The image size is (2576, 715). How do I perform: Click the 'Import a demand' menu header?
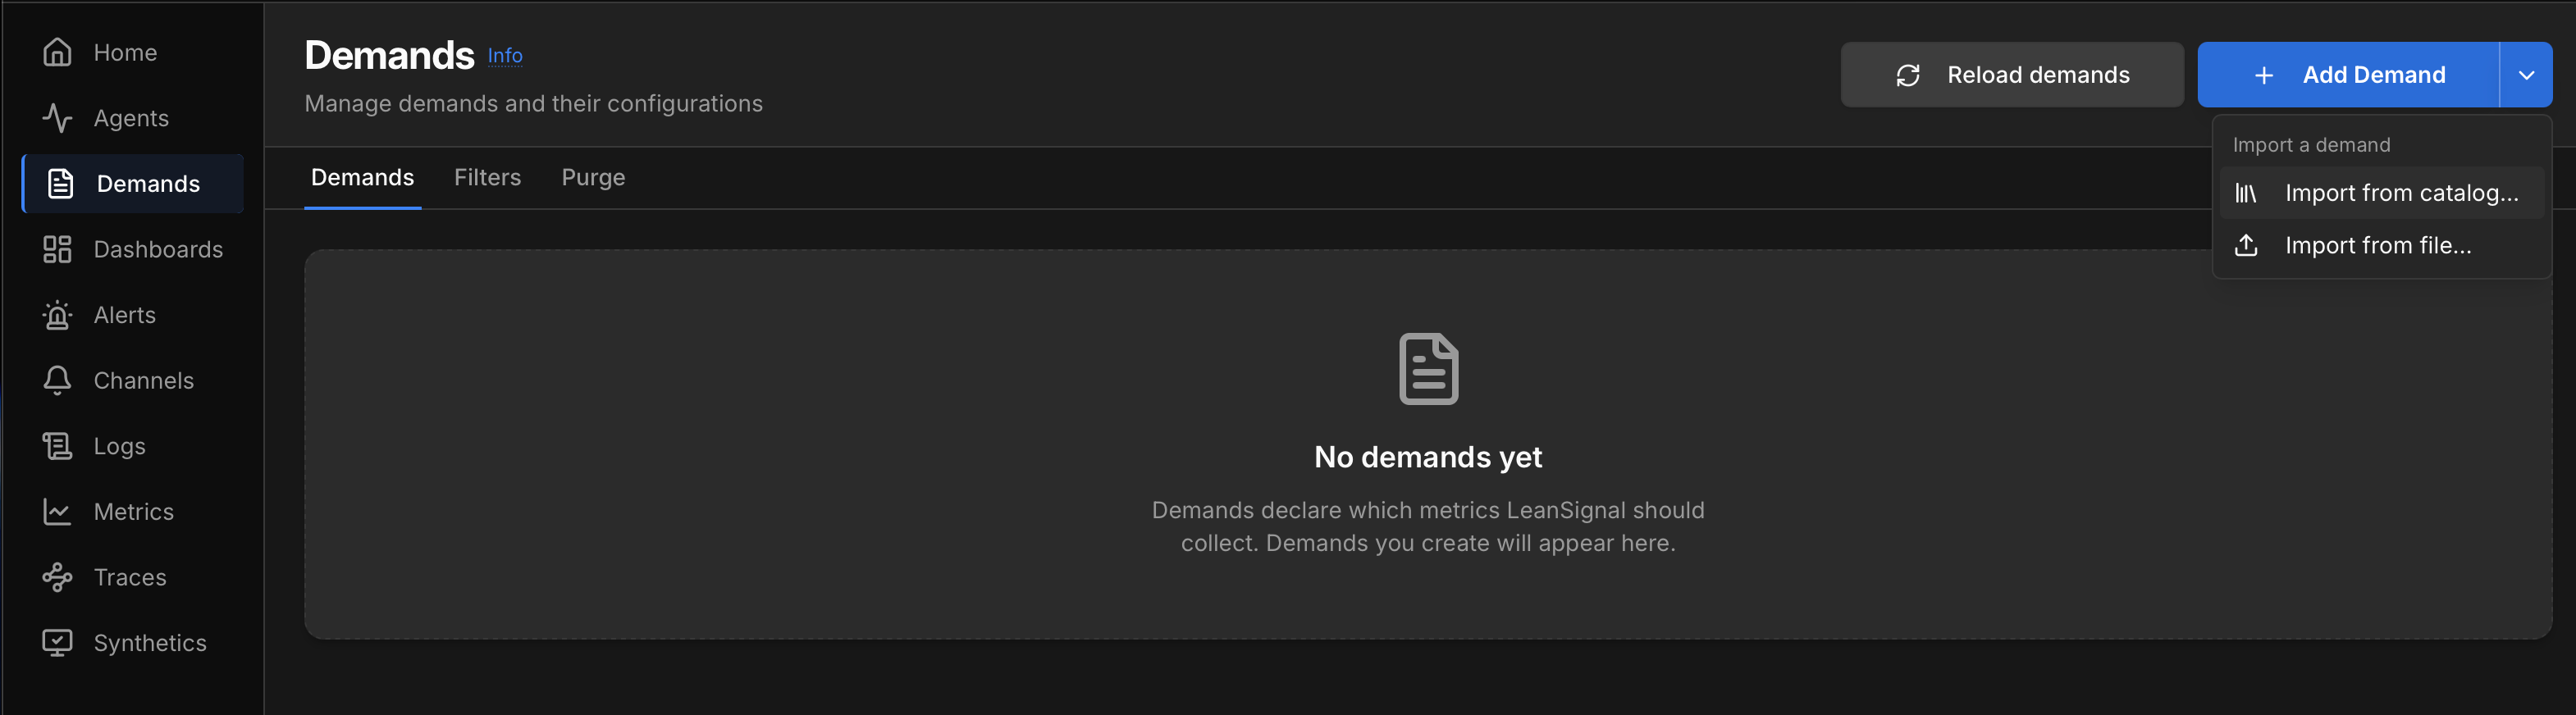2311,145
